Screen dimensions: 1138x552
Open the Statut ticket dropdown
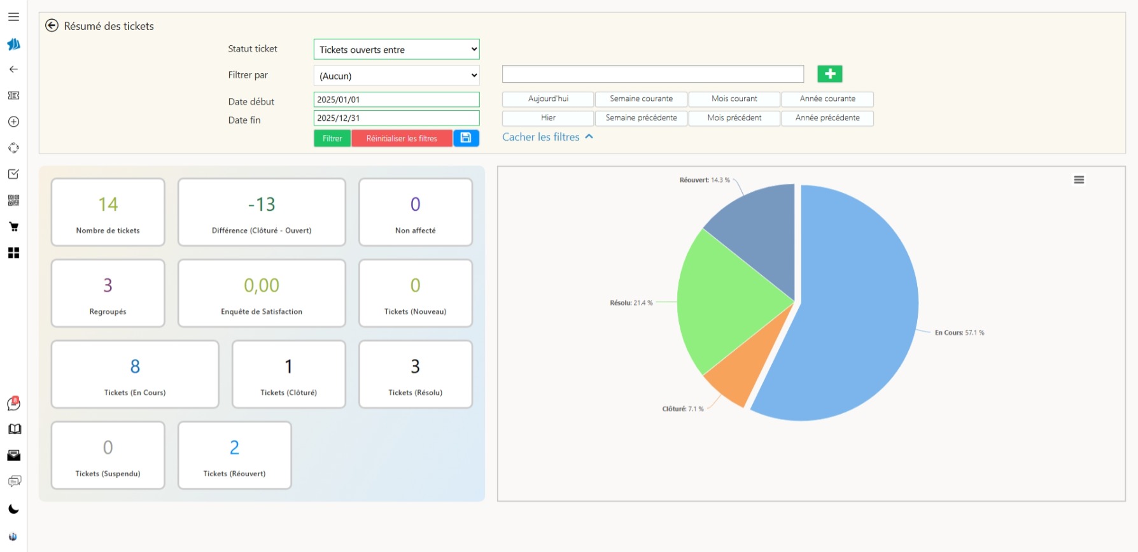pyautogui.click(x=396, y=50)
